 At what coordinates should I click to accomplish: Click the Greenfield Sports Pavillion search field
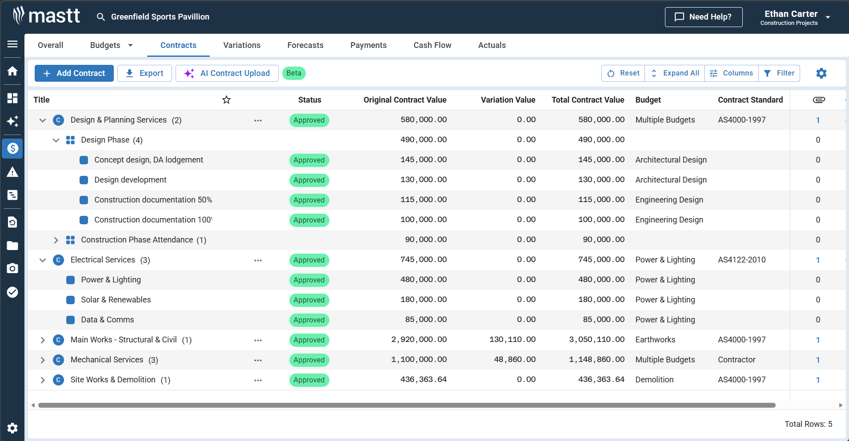(160, 17)
